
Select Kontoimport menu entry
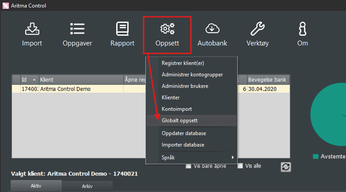point(192,109)
